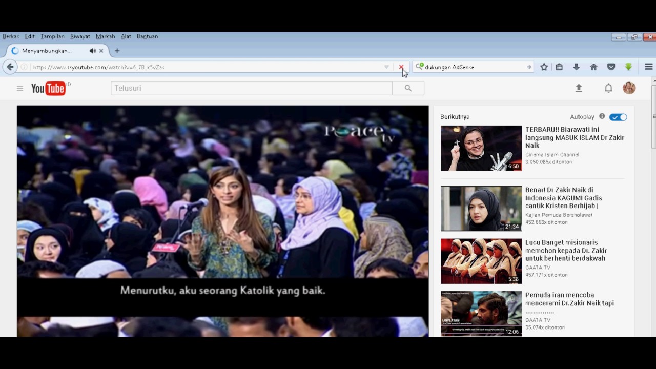
Task: Click the YouTube upload icon
Action: click(579, 88)
